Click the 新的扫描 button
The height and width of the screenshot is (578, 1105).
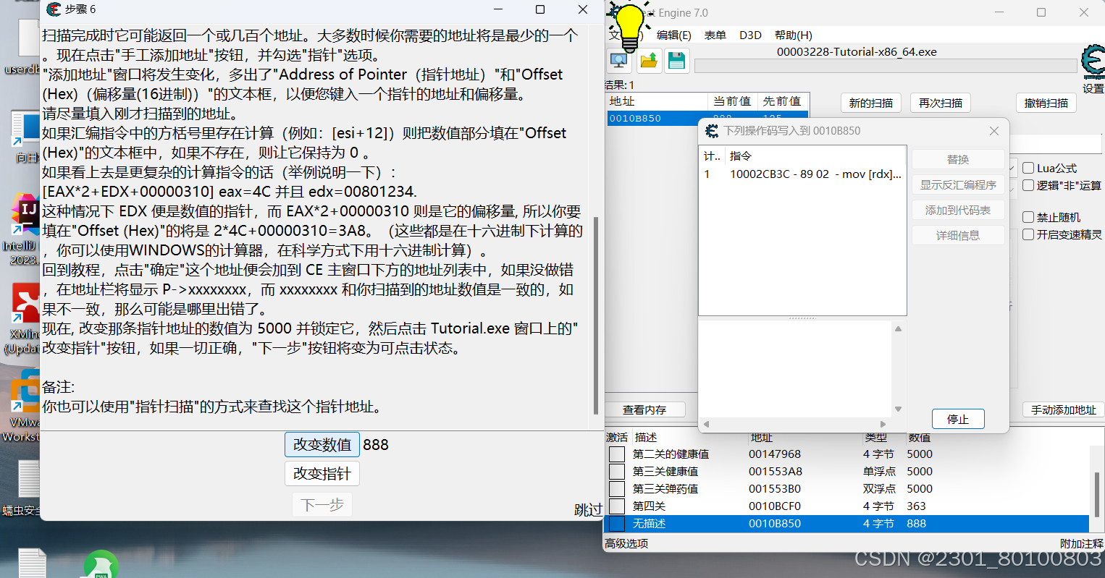coord(871,103)
